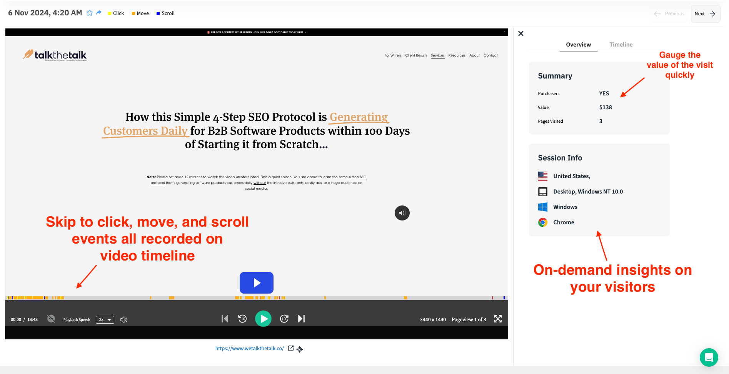
Task: Click the 'Pageview 1 of 3' label
Action: point(469,319)
